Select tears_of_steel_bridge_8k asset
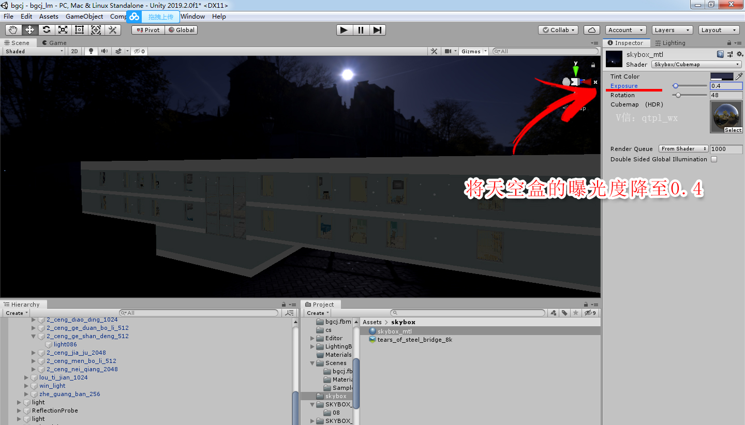The image size is (745, 425). click(414, 340)
